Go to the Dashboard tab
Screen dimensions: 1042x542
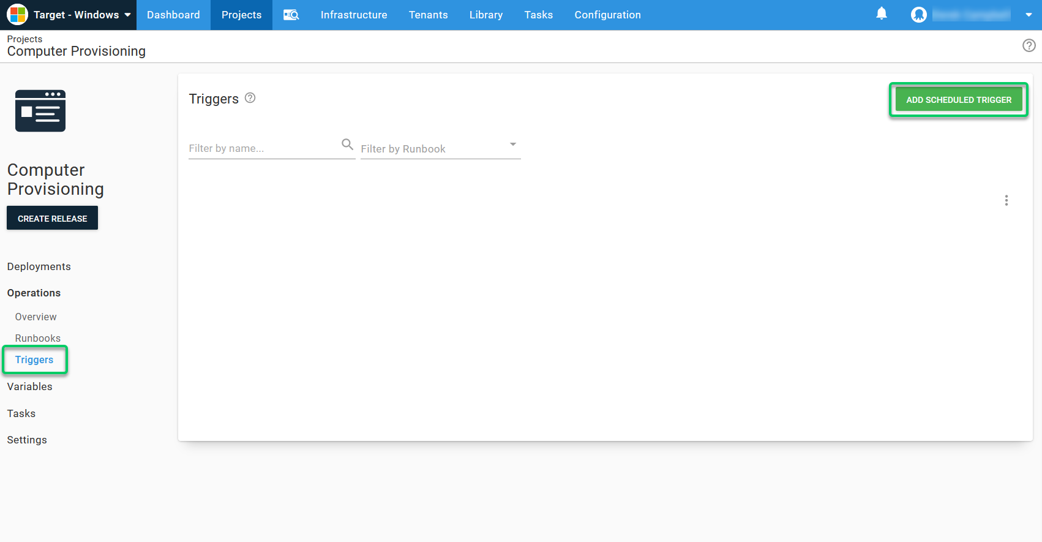pyautogui.click(x=173, y=15)
